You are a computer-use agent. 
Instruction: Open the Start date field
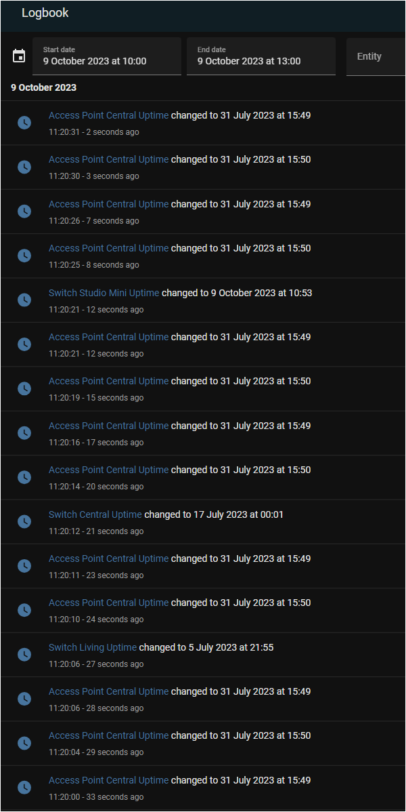point(107,56)
